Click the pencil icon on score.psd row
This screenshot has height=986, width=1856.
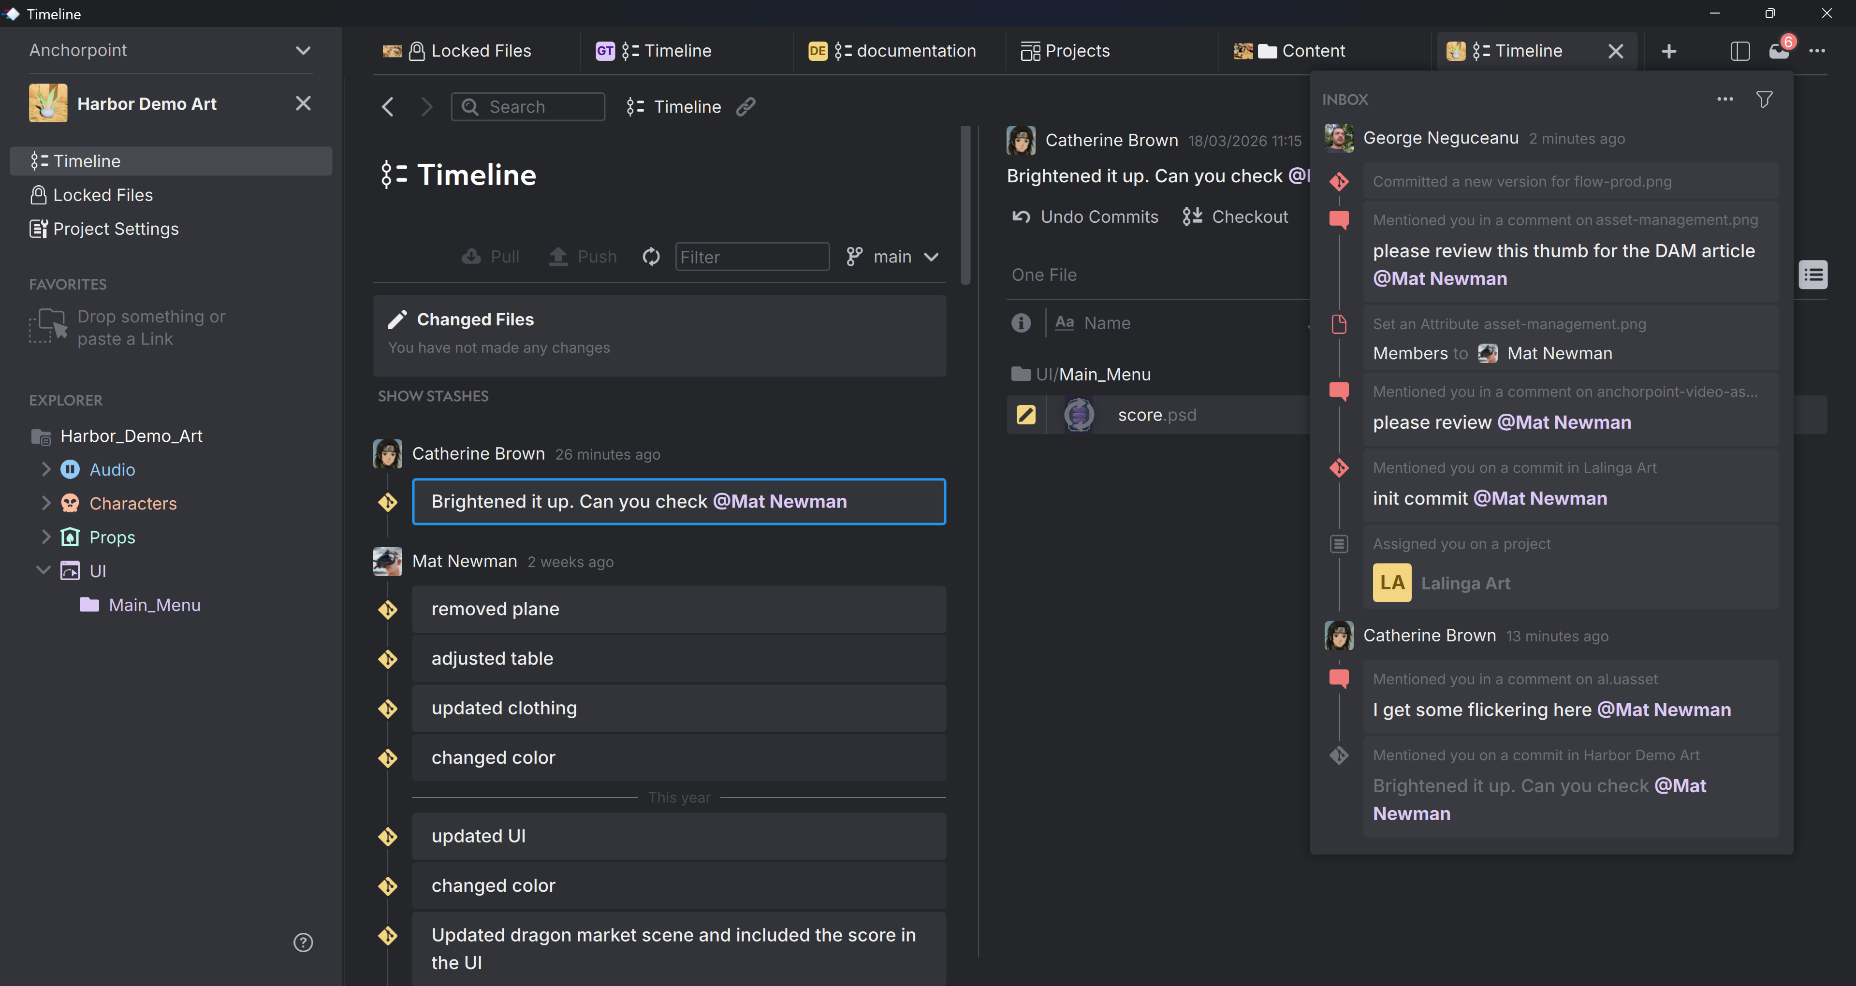pos(1025,414)
